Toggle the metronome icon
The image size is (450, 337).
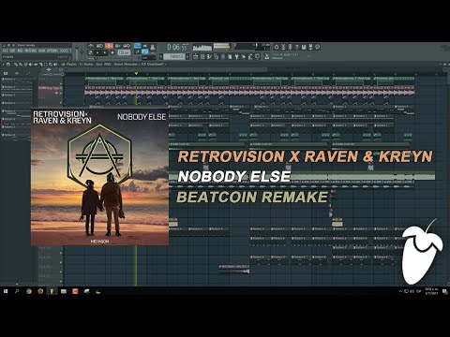[x=91, y=46]
